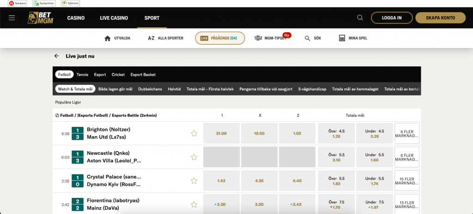Open the Casino section
473x214 pixels.
[76, 18]
